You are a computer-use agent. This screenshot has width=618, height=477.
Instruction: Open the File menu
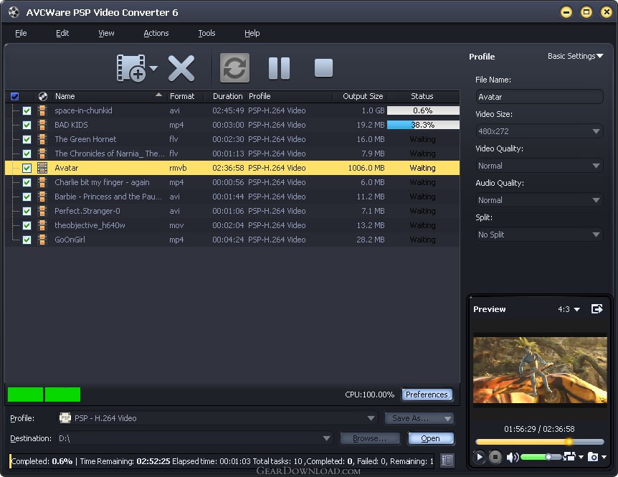click(x=21, y=33)
